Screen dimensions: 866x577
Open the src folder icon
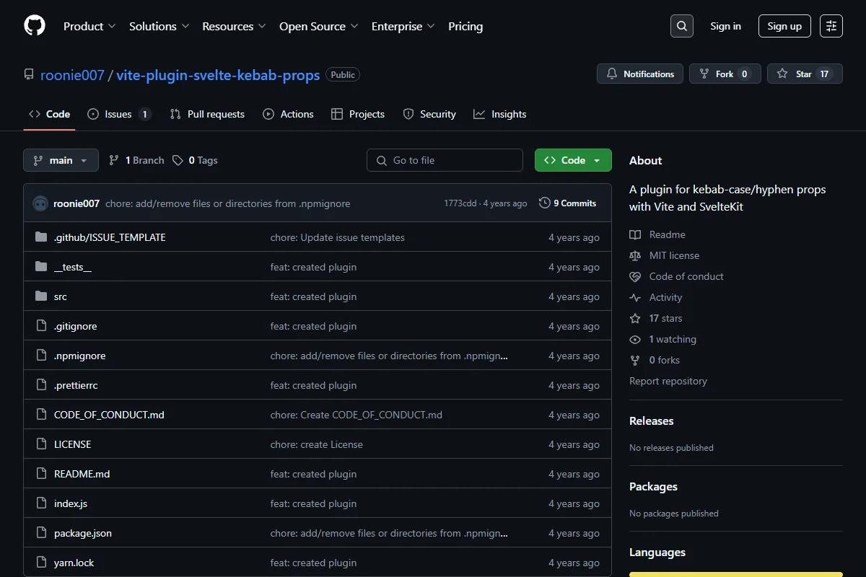pos(41,296)
